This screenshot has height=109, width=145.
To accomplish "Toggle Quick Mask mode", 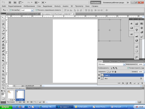I will [x=3, y=99].
